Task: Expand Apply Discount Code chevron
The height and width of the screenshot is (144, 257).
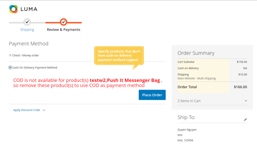Action: tap(44, 110)
